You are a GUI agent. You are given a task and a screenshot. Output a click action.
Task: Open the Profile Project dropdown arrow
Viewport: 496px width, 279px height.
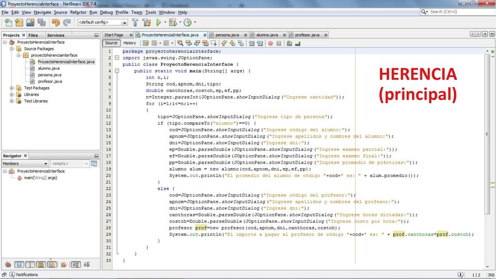[x=195, y=22]
